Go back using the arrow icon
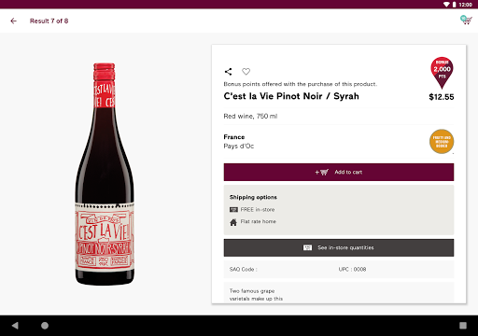Viewport: 478px width, 336px height. (x=13, y=21)
